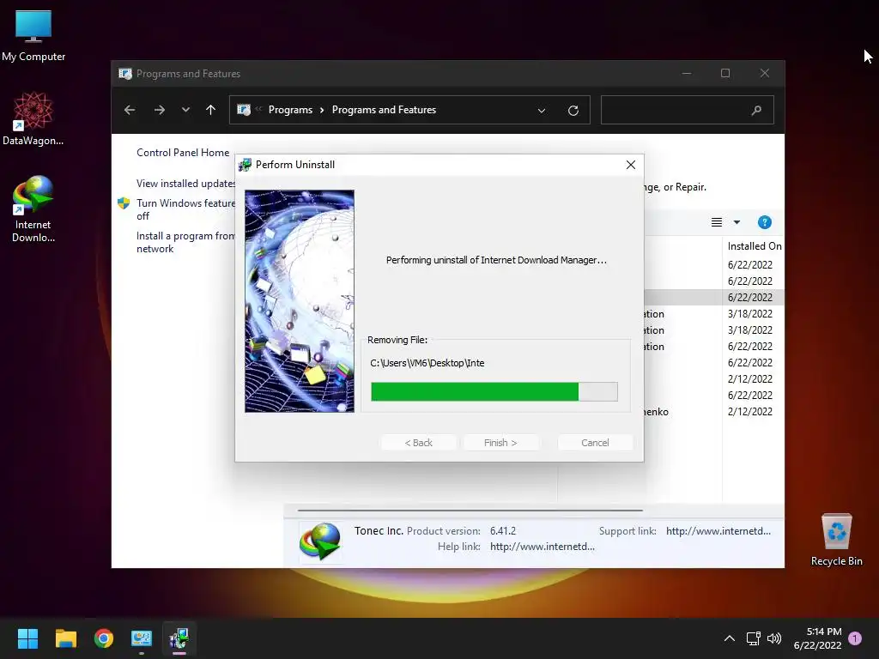The image size is (879, 659).
Task: Select Programs breadcrumb in address bar
Action: point(290,110)
